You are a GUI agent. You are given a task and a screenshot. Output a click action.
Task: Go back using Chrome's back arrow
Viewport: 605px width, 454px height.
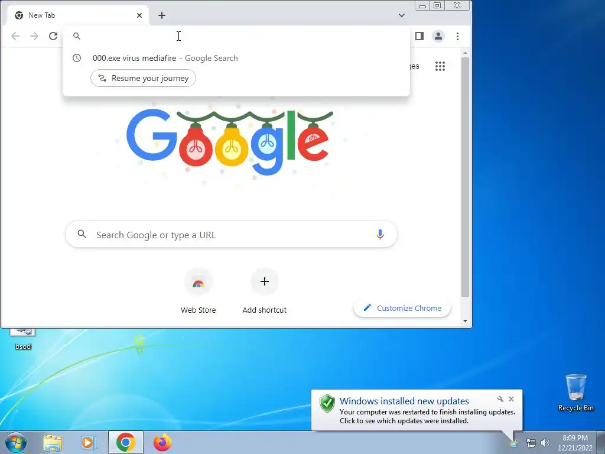pyautogui.click(x=15, y=36)
